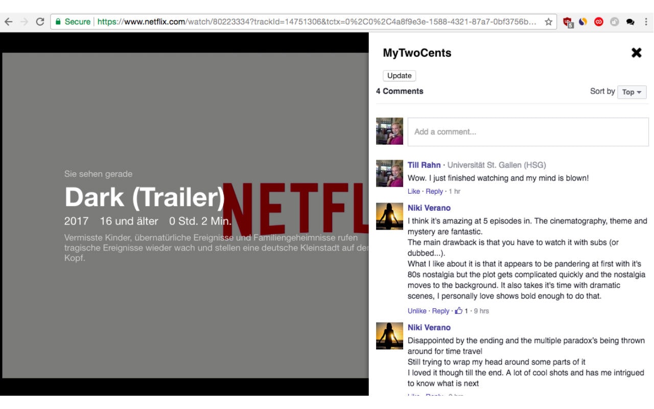
Task: Reply to Till Rahn's comment
Action: (x=434, y=191)
